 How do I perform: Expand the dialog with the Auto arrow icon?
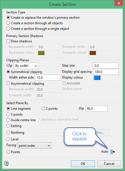(113, 152)
